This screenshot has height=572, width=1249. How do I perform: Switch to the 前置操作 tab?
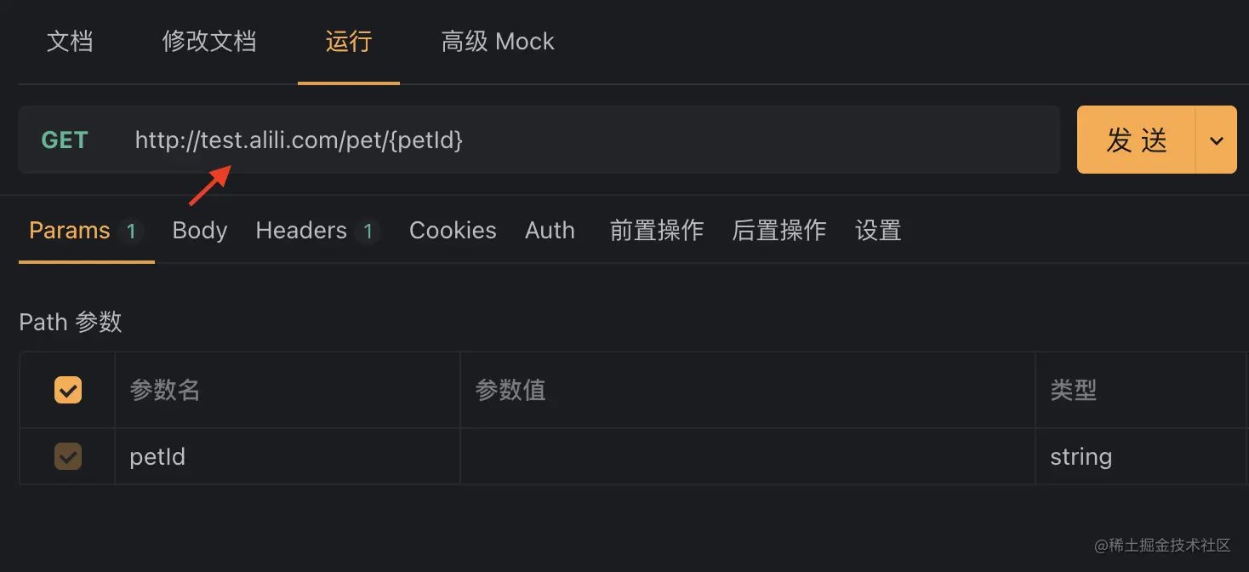656,230
